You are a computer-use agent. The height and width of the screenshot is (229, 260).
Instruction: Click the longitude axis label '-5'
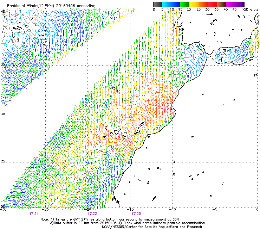(215, 209)
